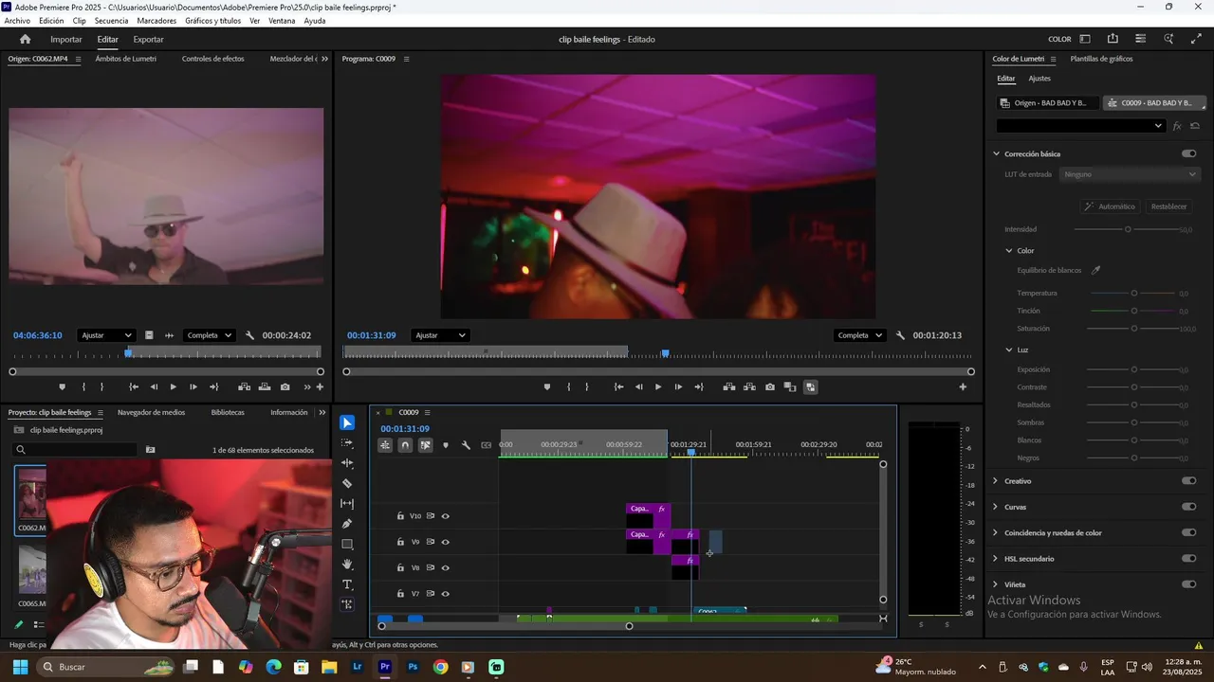This screenshot has height=682, width=1214.
Task: Step back one frame in Program monitor
Action: click(x=638, y=386)
